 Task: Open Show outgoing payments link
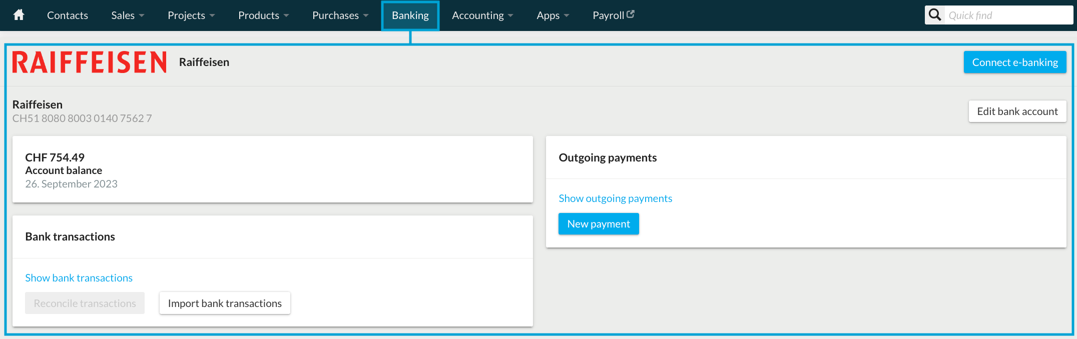coord(615,198)
